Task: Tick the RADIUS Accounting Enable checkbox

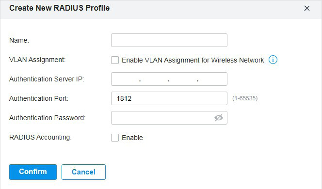Action: click(115, 138)
